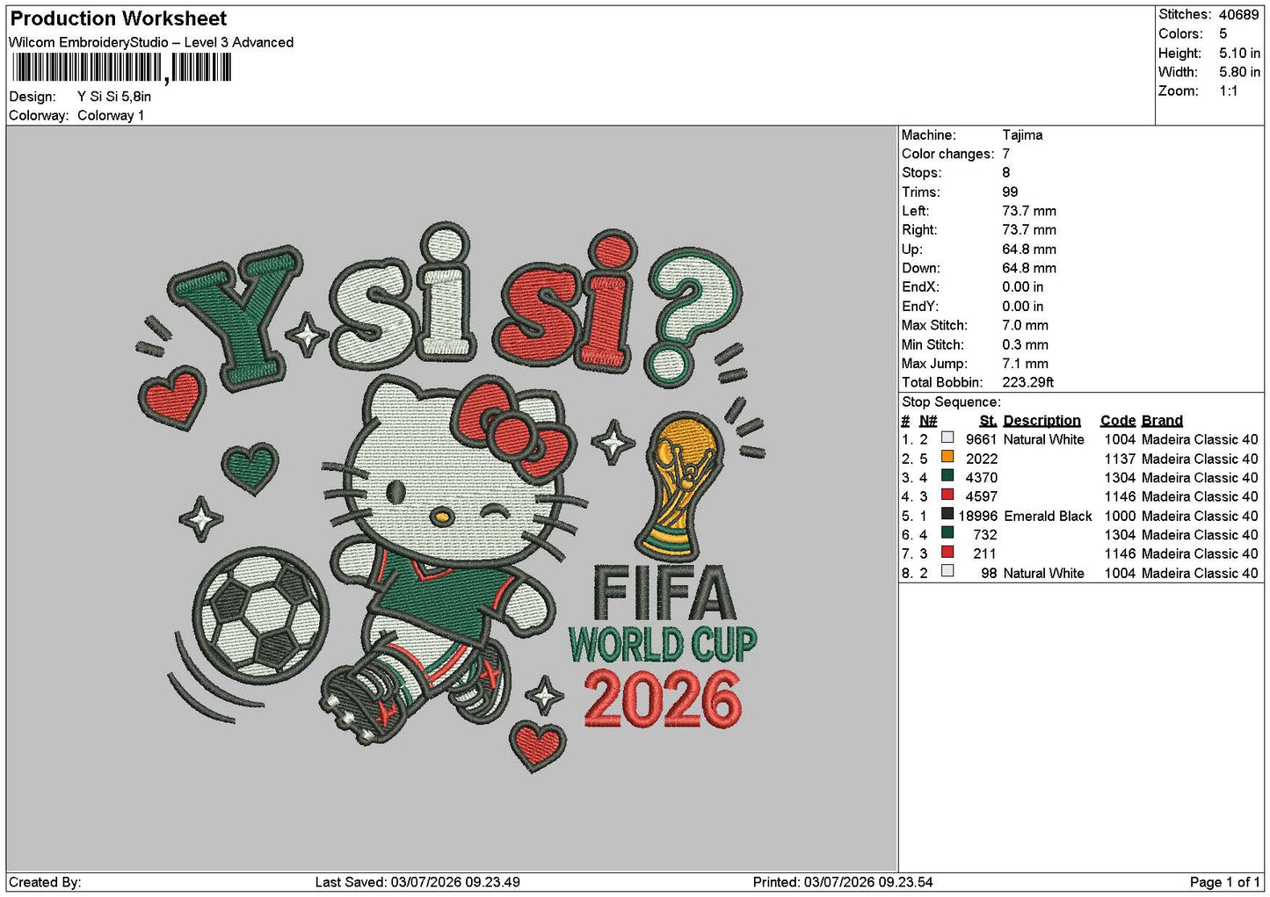The width and height of the screenshot is (1270, 897).
Task: Click the red swatch in stop row 7
Action: 947,552
